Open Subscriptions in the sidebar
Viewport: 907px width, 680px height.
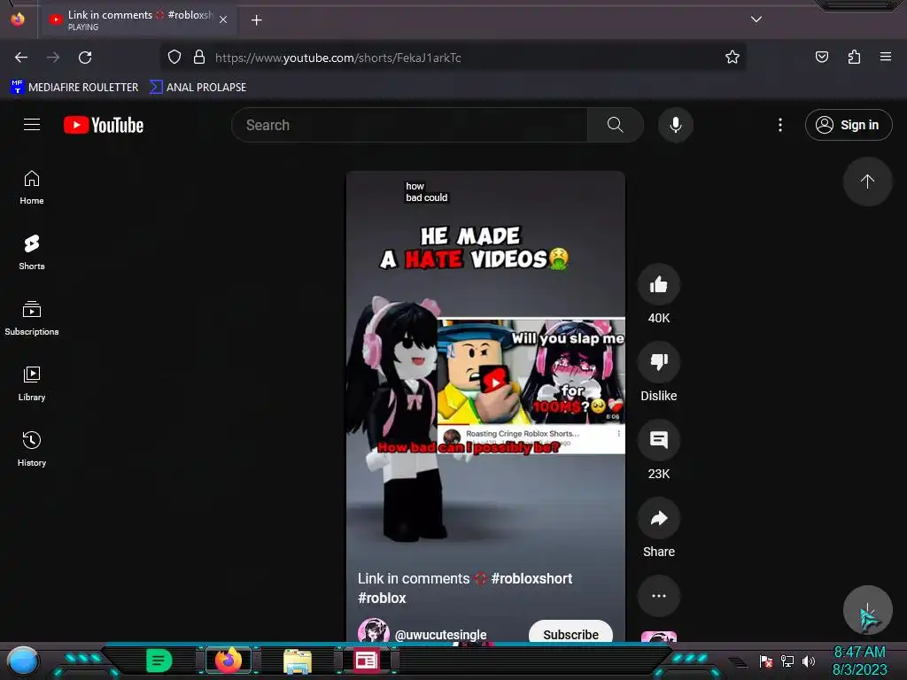32,318
